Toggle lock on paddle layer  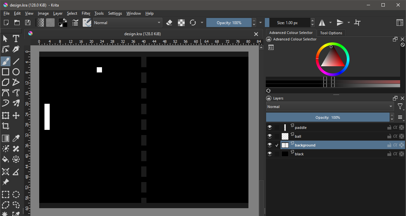(x=389, y=128)
